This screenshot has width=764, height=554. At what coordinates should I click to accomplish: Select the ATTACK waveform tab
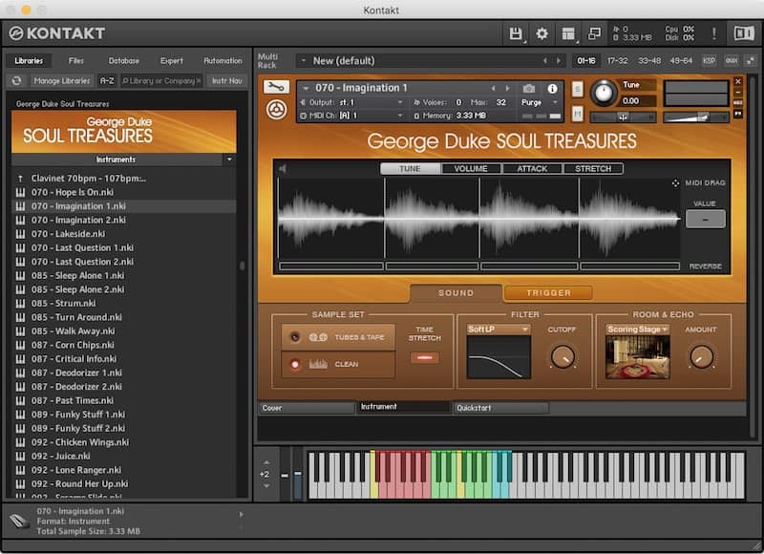532,168
